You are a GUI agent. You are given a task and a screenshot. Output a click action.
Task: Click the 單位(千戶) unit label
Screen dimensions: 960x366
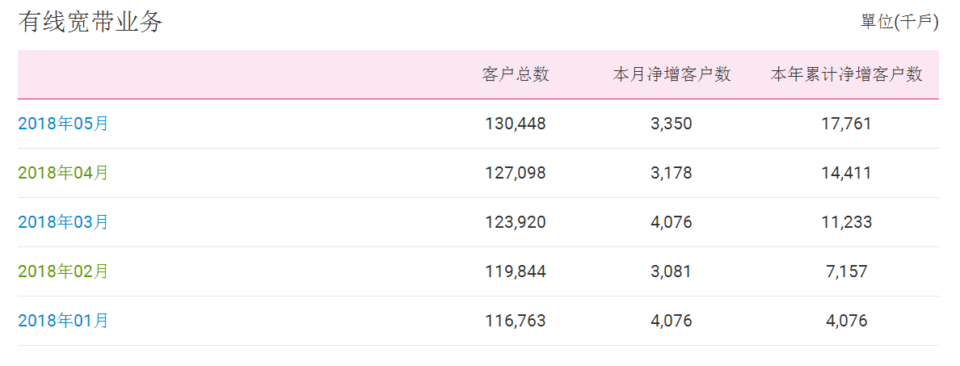point(899,23)
